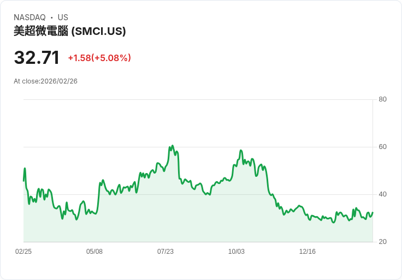
Task: Open the 美超微電腦 (SMCI.US) stock title
Action: (x=70, y=31)
